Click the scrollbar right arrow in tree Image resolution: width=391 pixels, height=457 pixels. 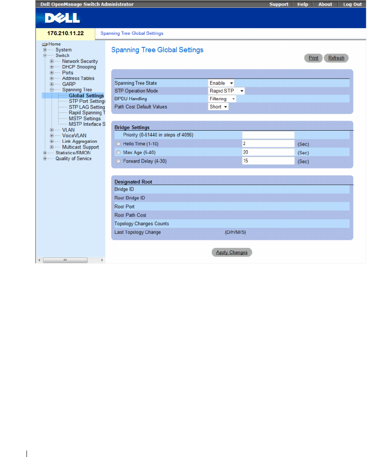[102, 260]
